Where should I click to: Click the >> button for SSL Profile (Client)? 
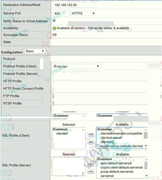(x=91, y=142)
